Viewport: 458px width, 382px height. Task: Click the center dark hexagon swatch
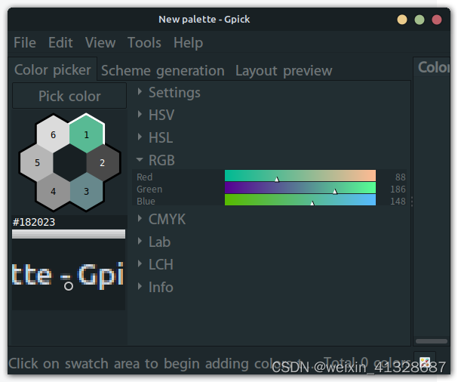(x=70, y=162)
